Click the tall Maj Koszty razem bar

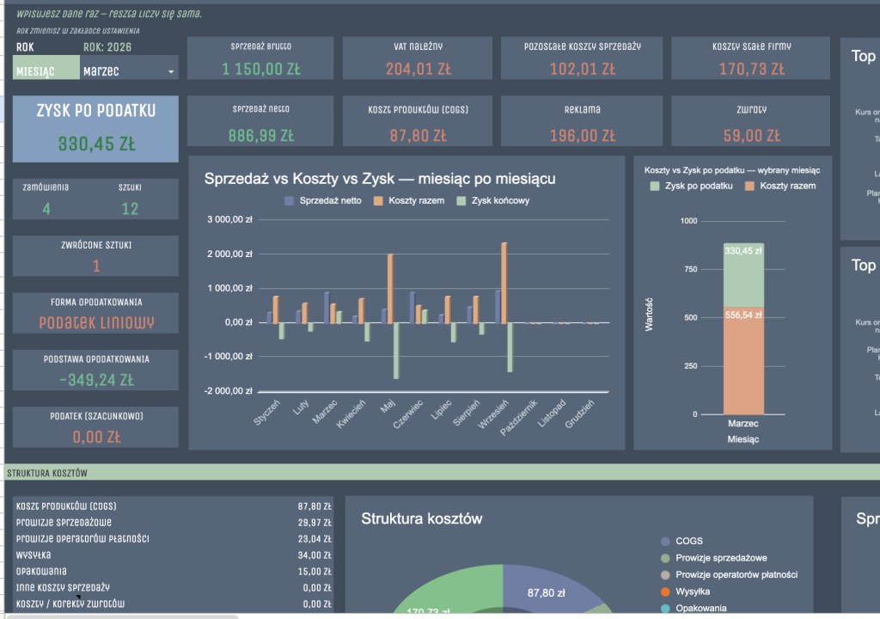(x=390, y=289)
